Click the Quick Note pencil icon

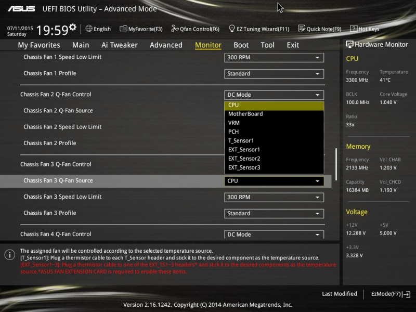[302, 29]
